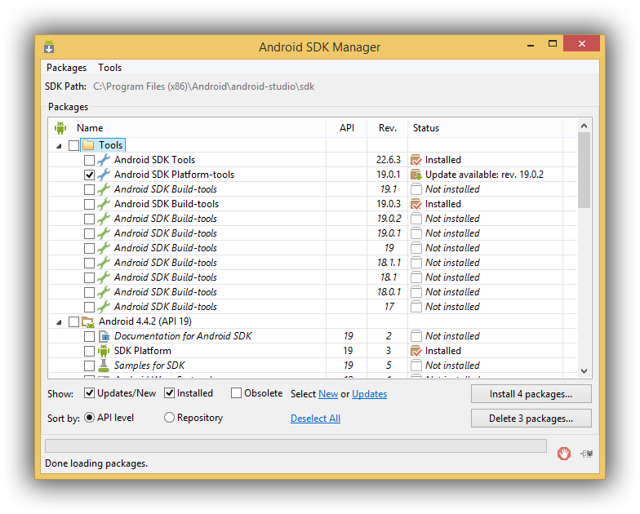Click Documentation for Android SDK icon
The image size is (640, 514).
[x=104, y=336]
